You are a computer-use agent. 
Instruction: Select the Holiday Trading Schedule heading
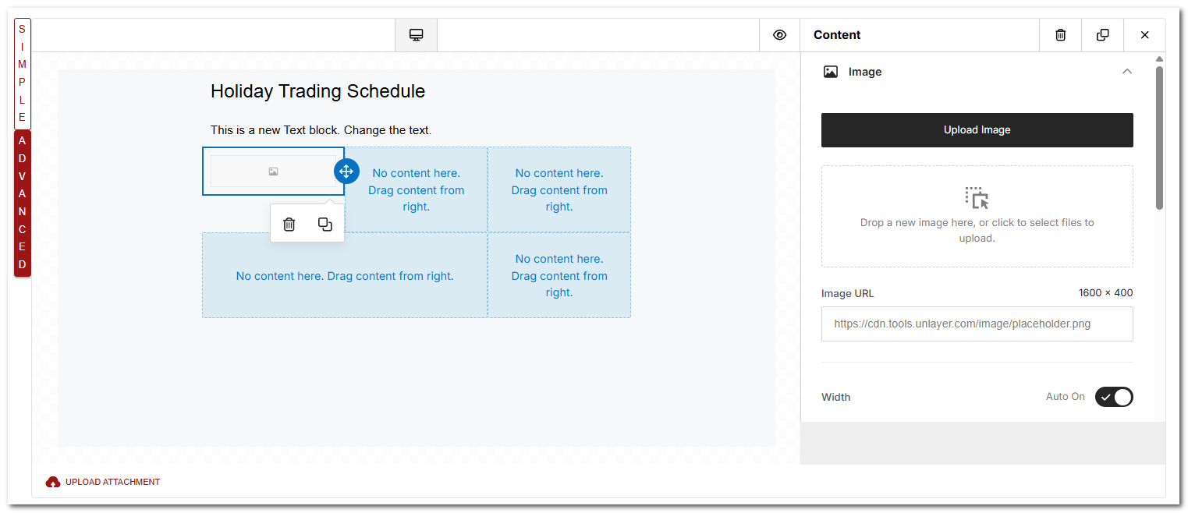point(317,91)
